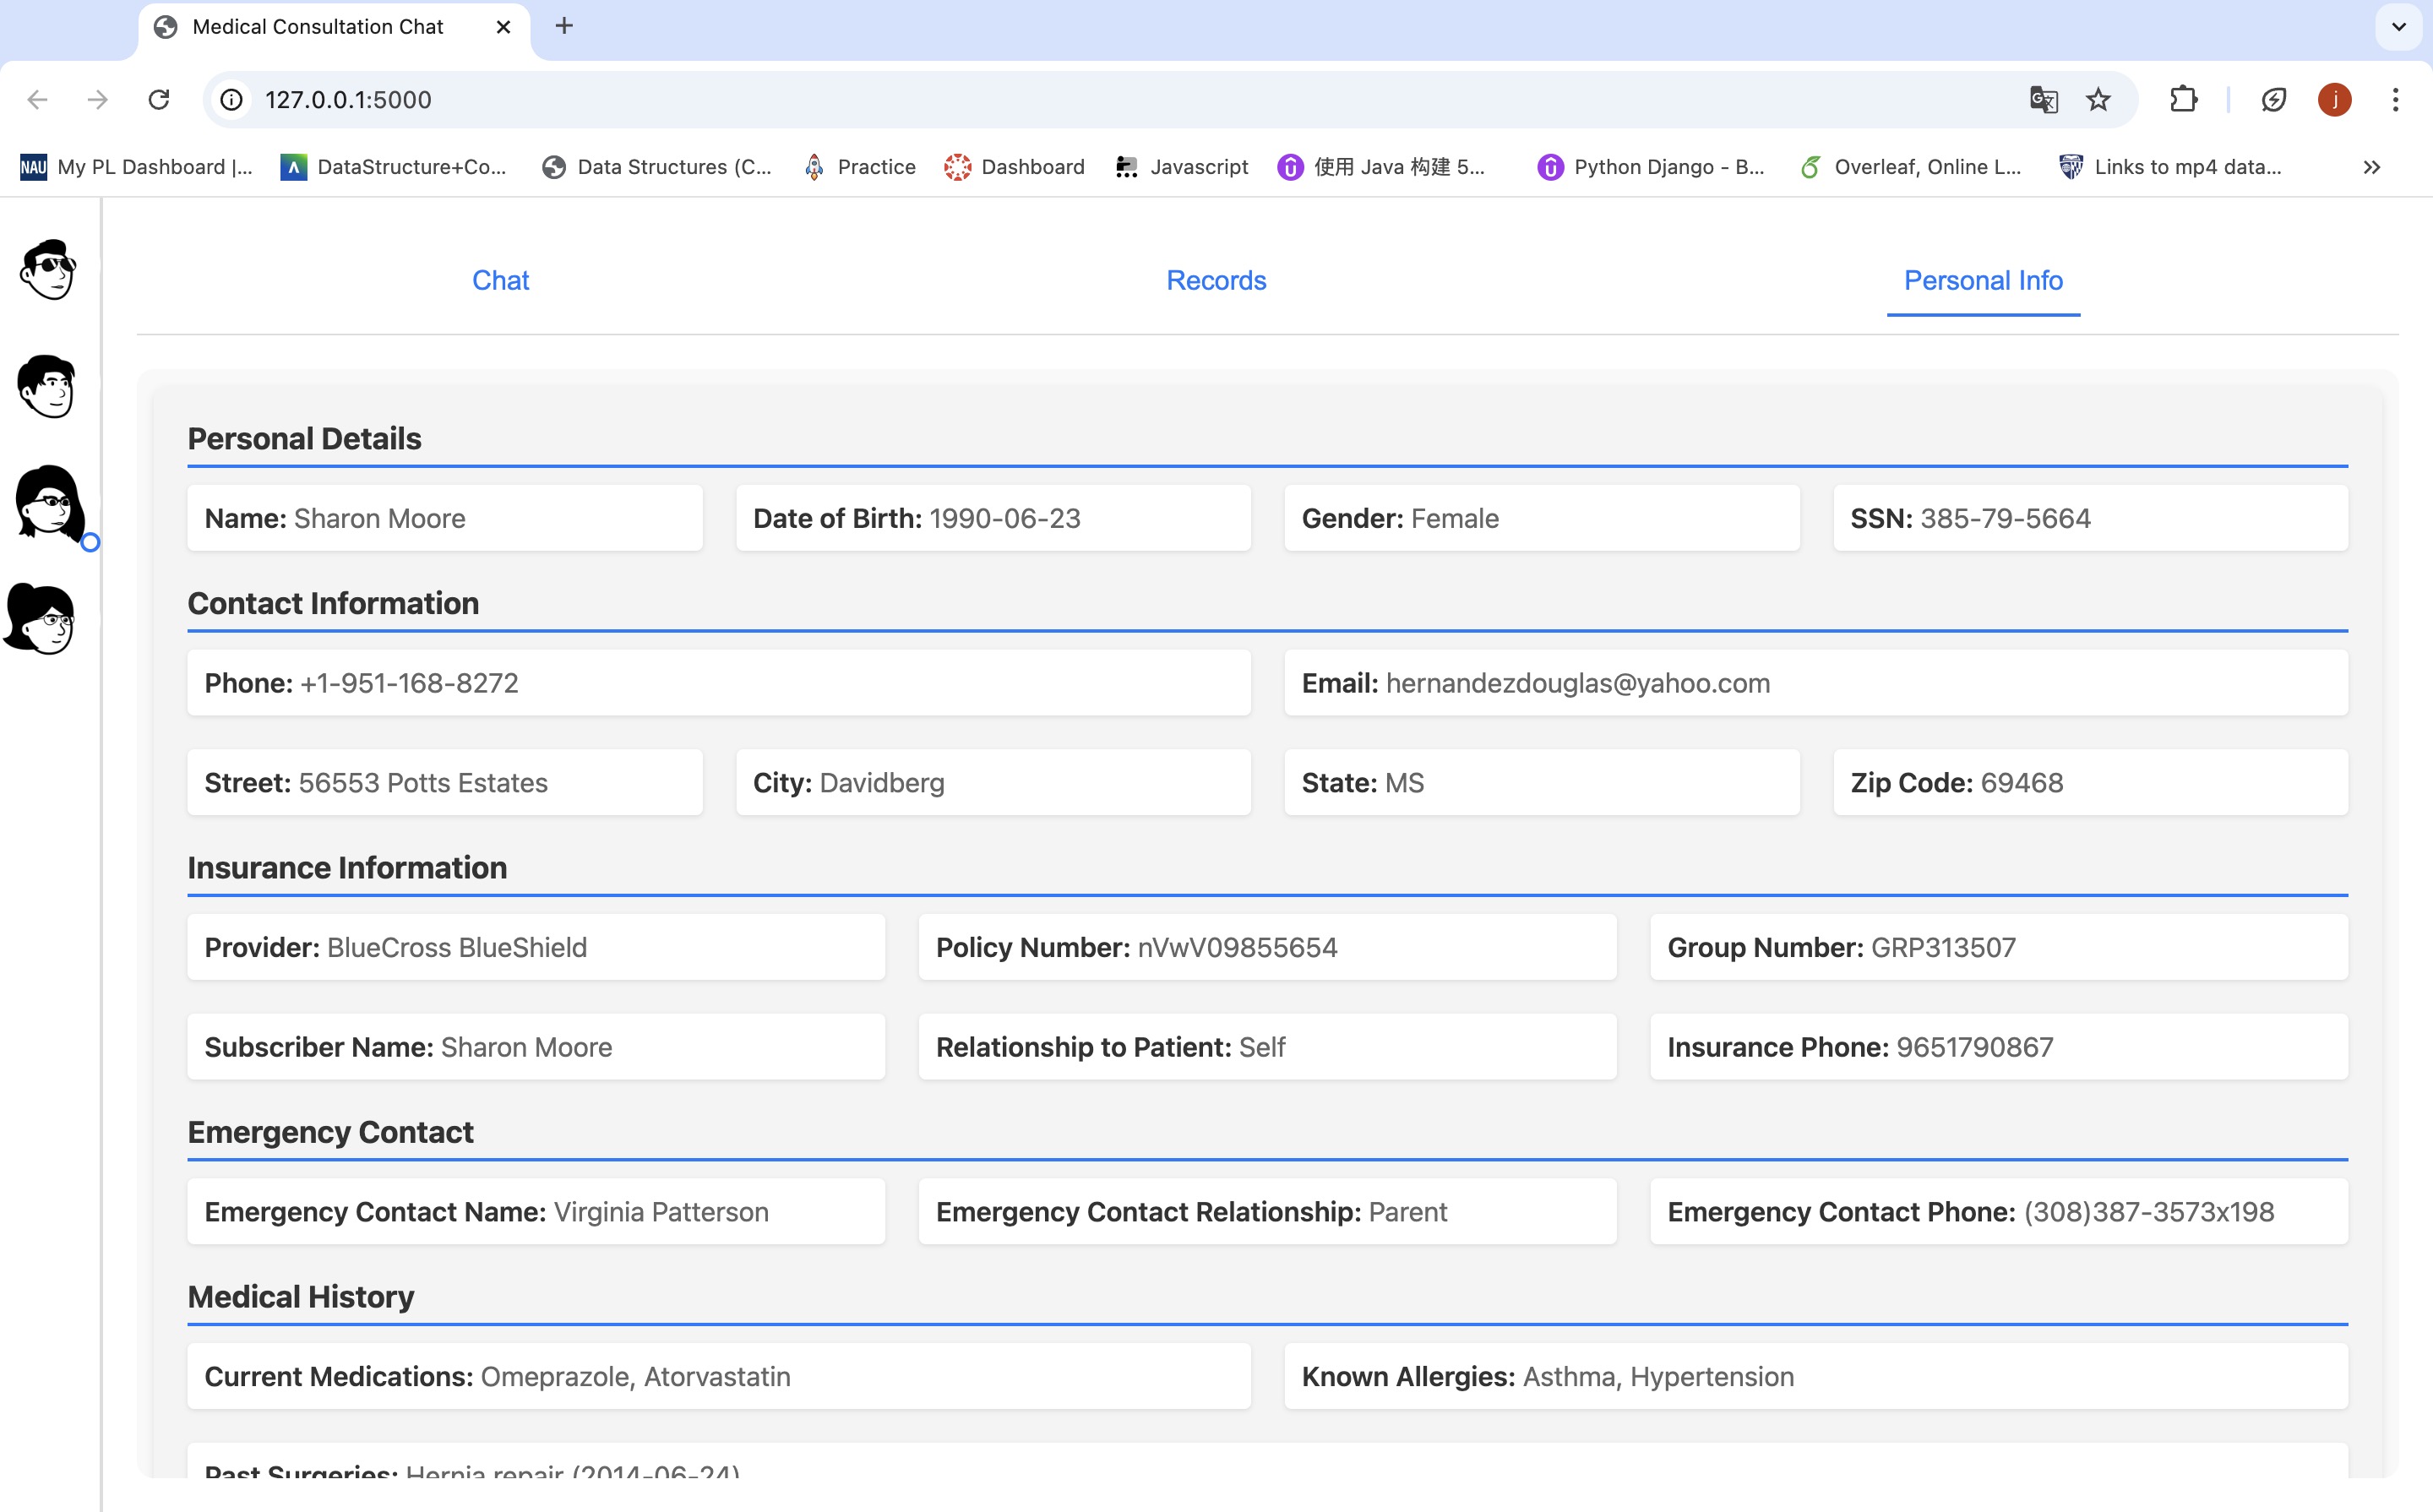Select the sunglasses man avatar
This screenshot has width=2433, height=1512.
coord(47,270)
